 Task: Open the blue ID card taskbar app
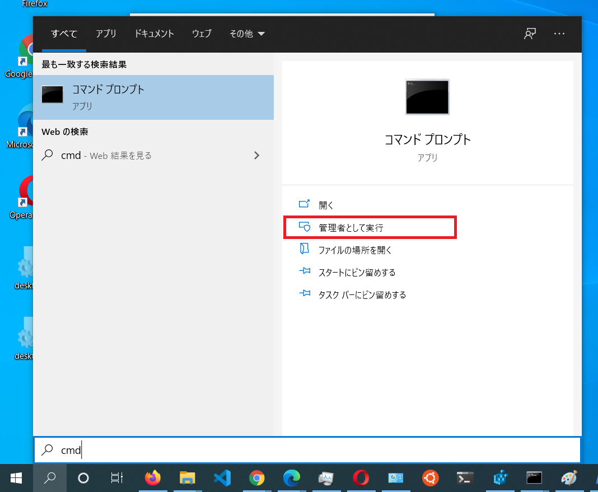pos(395,478)
